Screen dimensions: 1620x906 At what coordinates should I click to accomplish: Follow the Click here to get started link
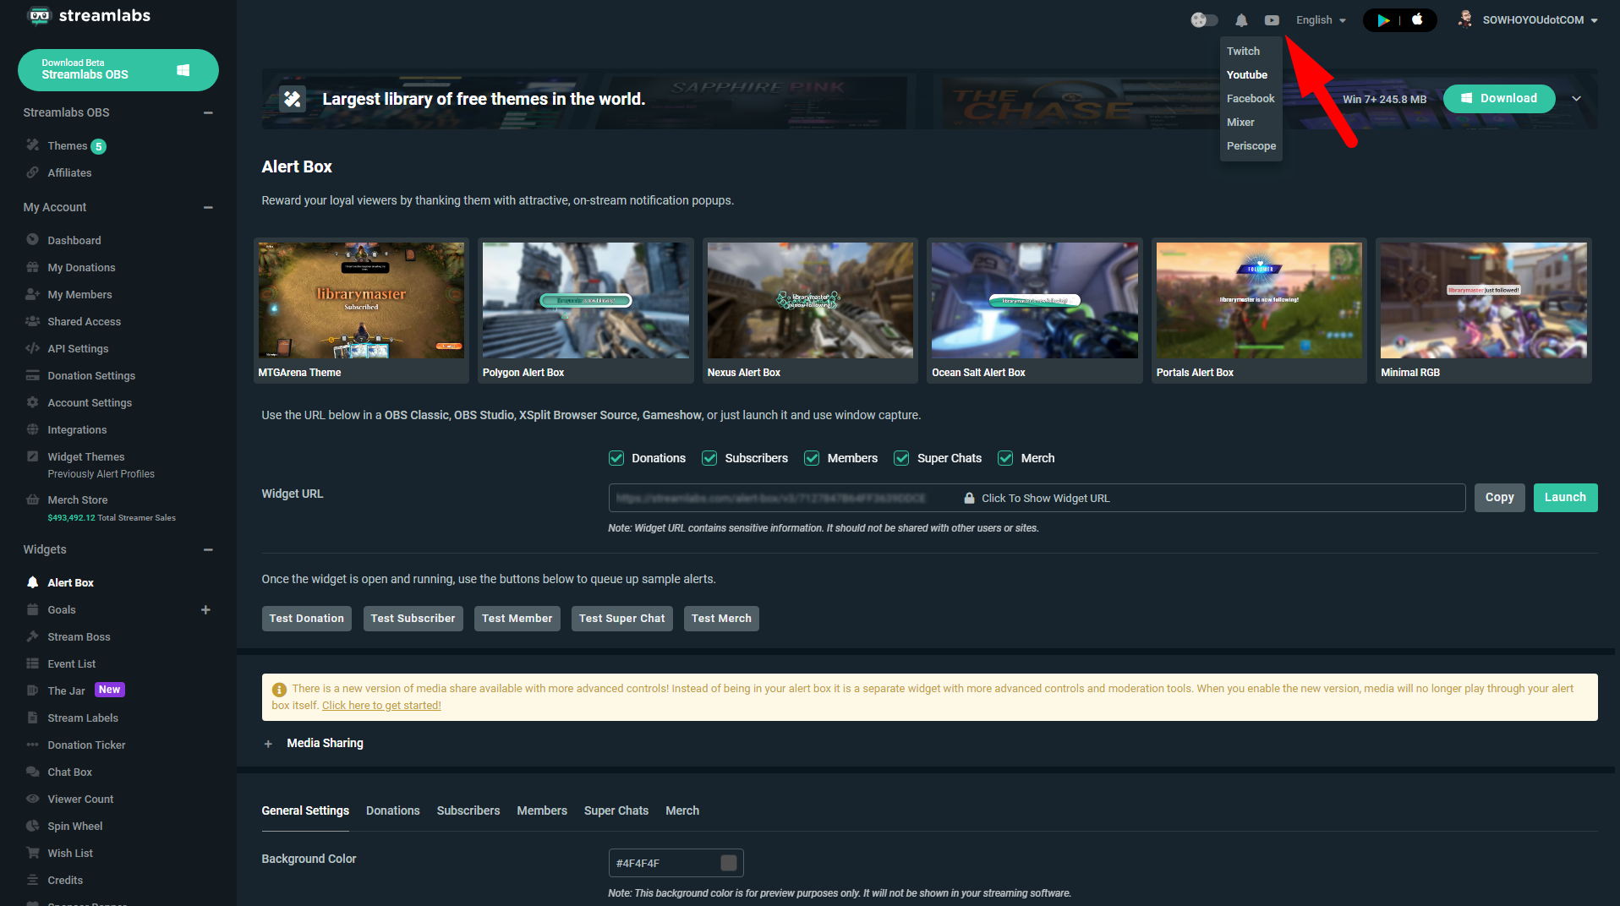381,706
